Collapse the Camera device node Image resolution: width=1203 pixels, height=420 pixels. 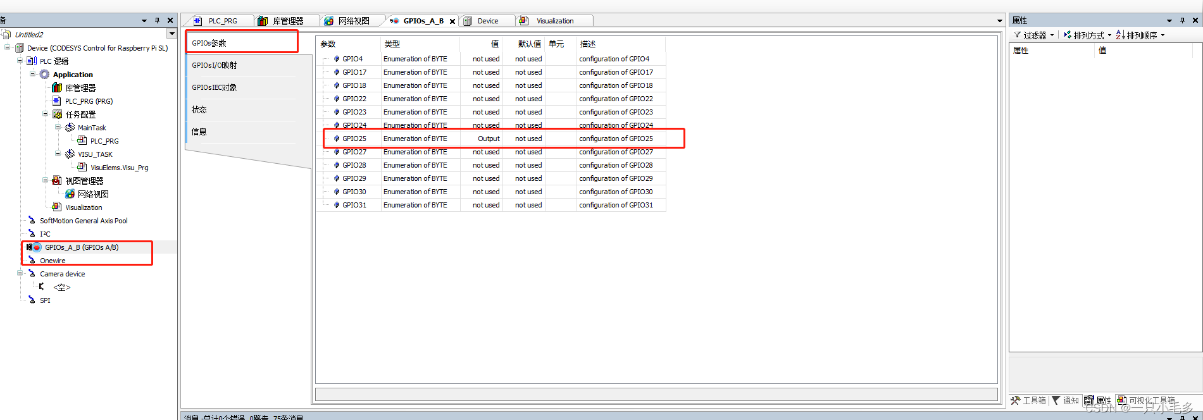(x=20, y=273)
